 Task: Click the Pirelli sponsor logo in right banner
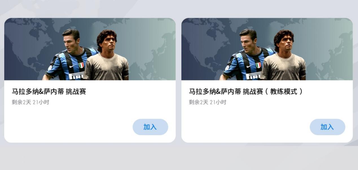click(x=254, y=76)
